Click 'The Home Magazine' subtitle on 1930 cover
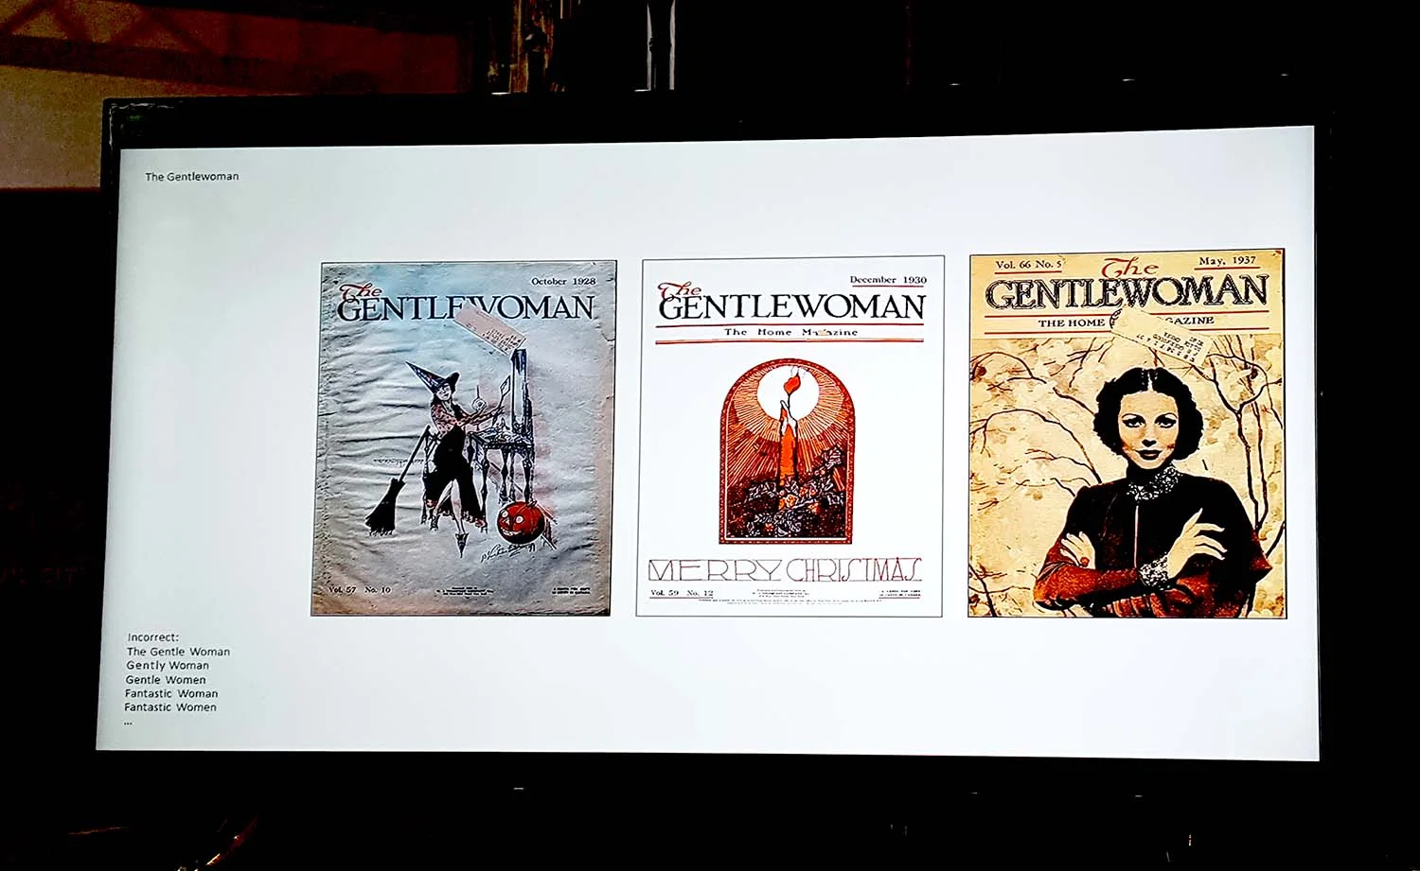The width and height of the screenshot is (1420, 871). (790, 332)
